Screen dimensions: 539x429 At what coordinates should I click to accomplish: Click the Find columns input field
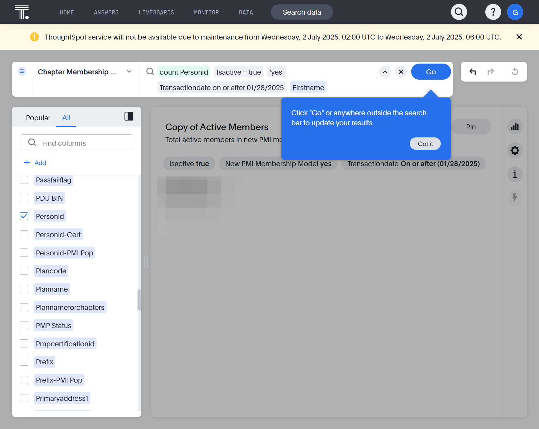click(x=77, y=143)
